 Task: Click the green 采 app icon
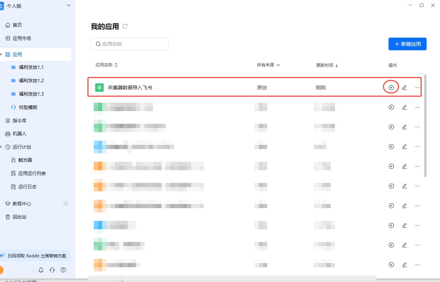99,88
